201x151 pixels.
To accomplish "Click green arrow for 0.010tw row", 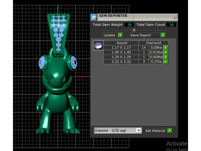I will [x=166, y=52].
